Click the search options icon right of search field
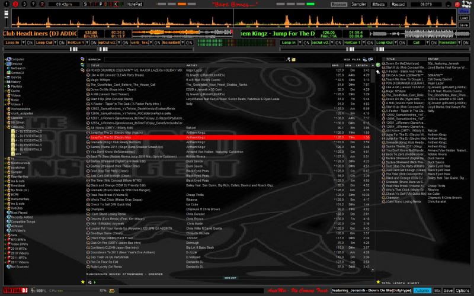 tap(289, 60)
